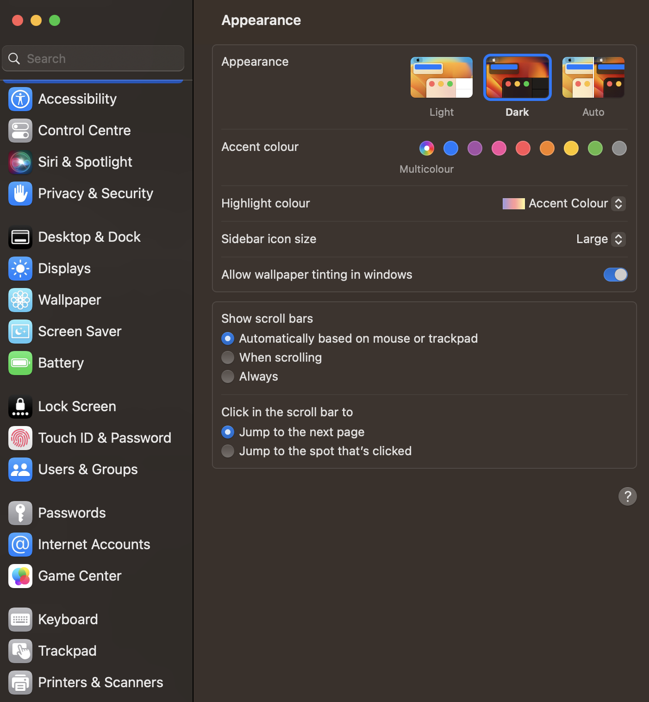Screen dimensions: 649x702
Task: Pick yellow accent colour
Action: coord(571,148)
